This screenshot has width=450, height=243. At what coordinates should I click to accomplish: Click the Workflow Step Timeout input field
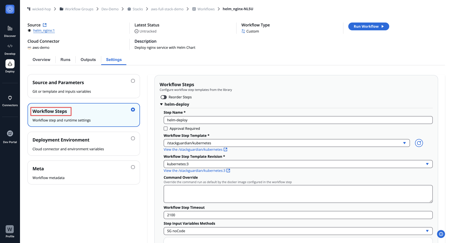click(298, 215)
